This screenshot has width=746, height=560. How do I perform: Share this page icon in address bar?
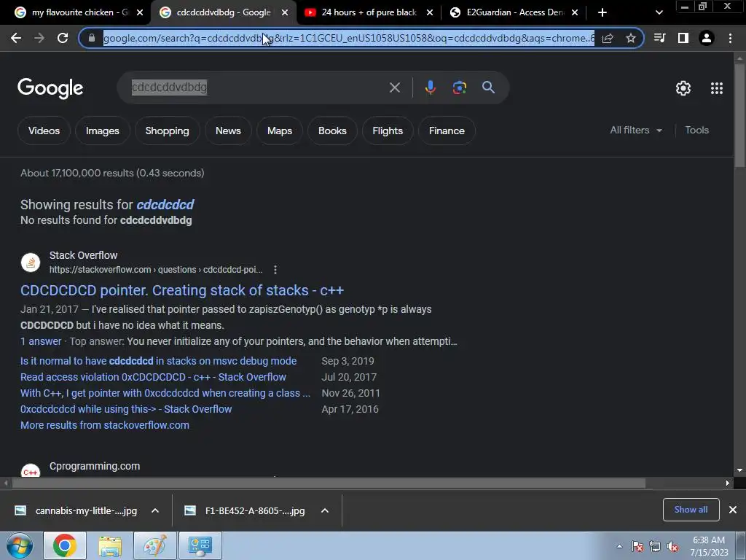(608, 38)
